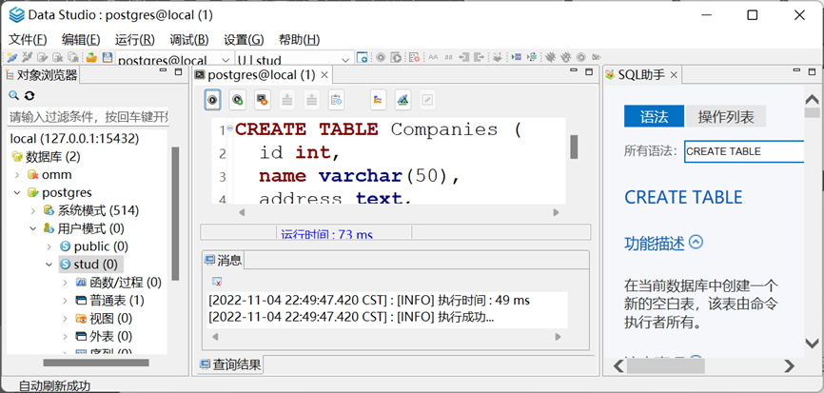Expand the 视图 (0) node
The height and width of the screenshot is (393, 824).
click(x=65, y=319)
